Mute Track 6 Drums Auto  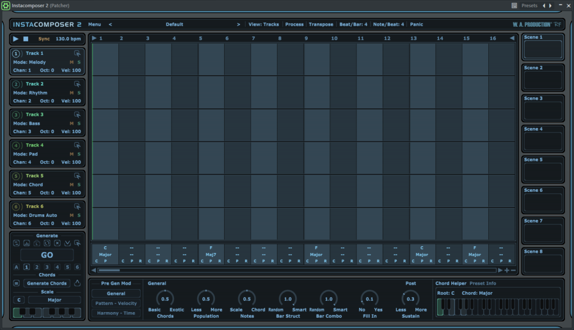[x=71, y=215]
